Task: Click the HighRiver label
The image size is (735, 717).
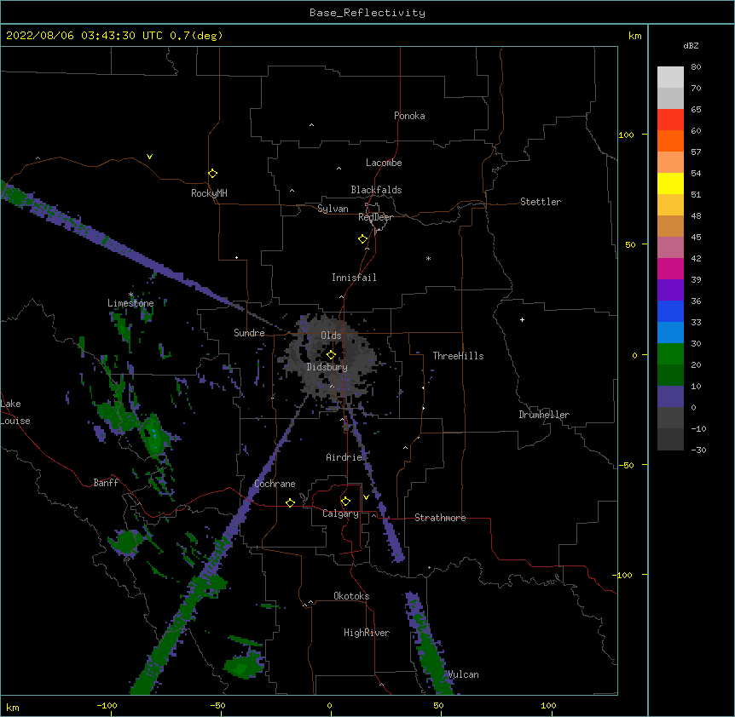Action: pyautogui.click(x=367, y=633)
